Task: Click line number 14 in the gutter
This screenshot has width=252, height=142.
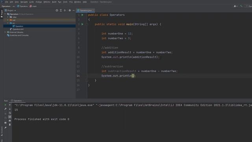Action: (x=78, y=76)
